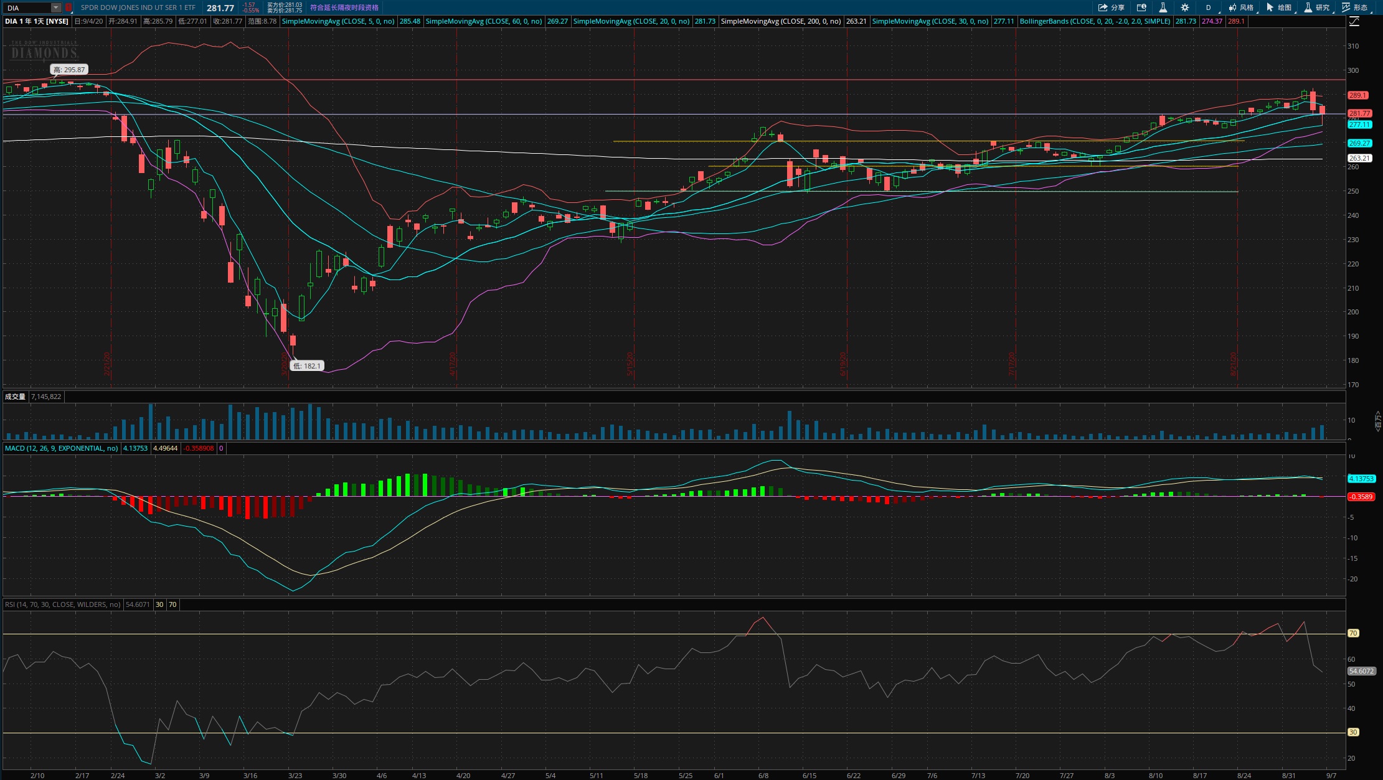Open the 研究 studies dropdown

1317,7
